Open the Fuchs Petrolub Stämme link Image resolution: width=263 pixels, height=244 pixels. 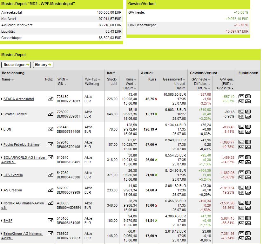coord(22,144)
